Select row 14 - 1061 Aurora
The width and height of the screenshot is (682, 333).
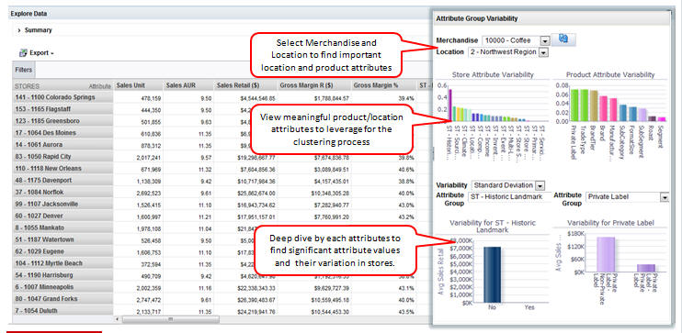pos(63,145)
